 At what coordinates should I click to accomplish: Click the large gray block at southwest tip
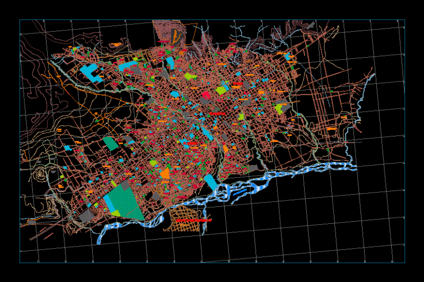click(x=87, y=216)
